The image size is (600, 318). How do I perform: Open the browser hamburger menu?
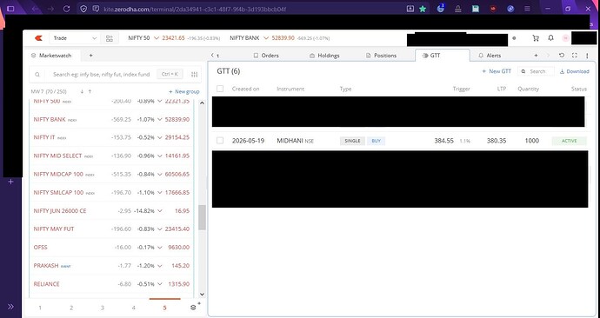[x=527, y=9]
